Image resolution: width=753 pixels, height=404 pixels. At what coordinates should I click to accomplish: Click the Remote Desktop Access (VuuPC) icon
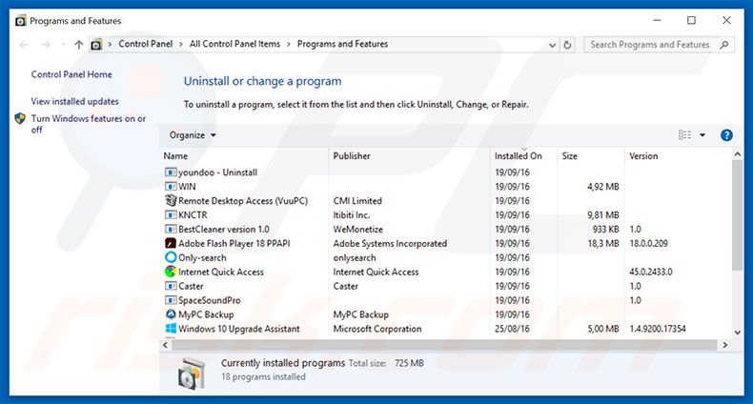(x=171, y=200)
